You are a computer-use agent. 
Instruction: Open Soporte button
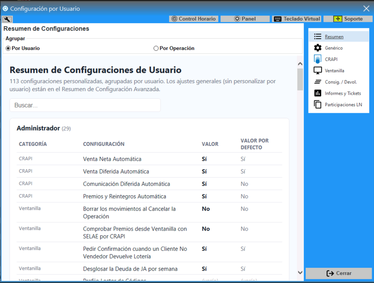pos(348,19)
